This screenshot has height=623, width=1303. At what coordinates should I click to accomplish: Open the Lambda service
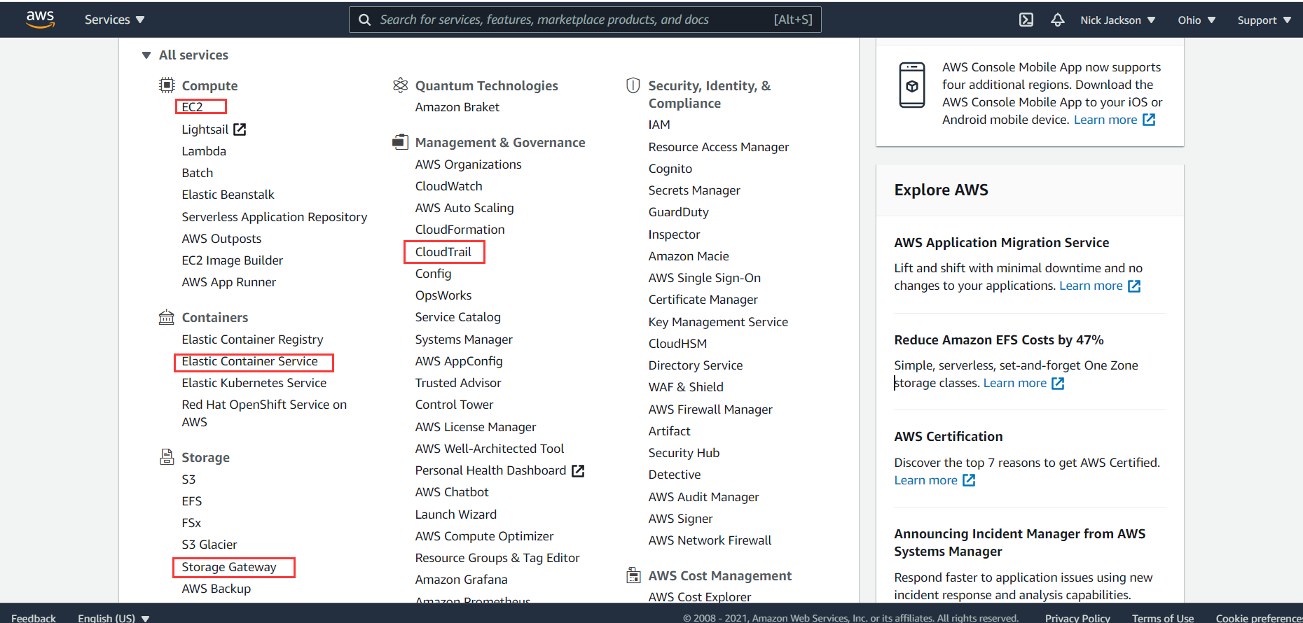click(x=204, y=151)
